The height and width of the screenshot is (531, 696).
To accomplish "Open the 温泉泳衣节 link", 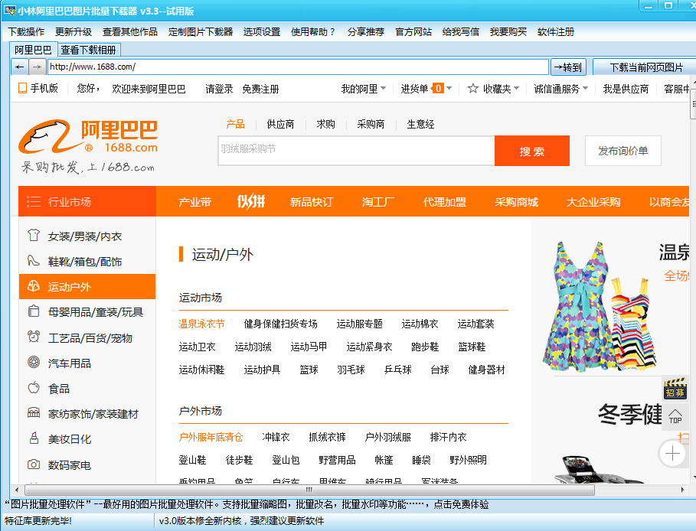I will (x=201, y=324).
